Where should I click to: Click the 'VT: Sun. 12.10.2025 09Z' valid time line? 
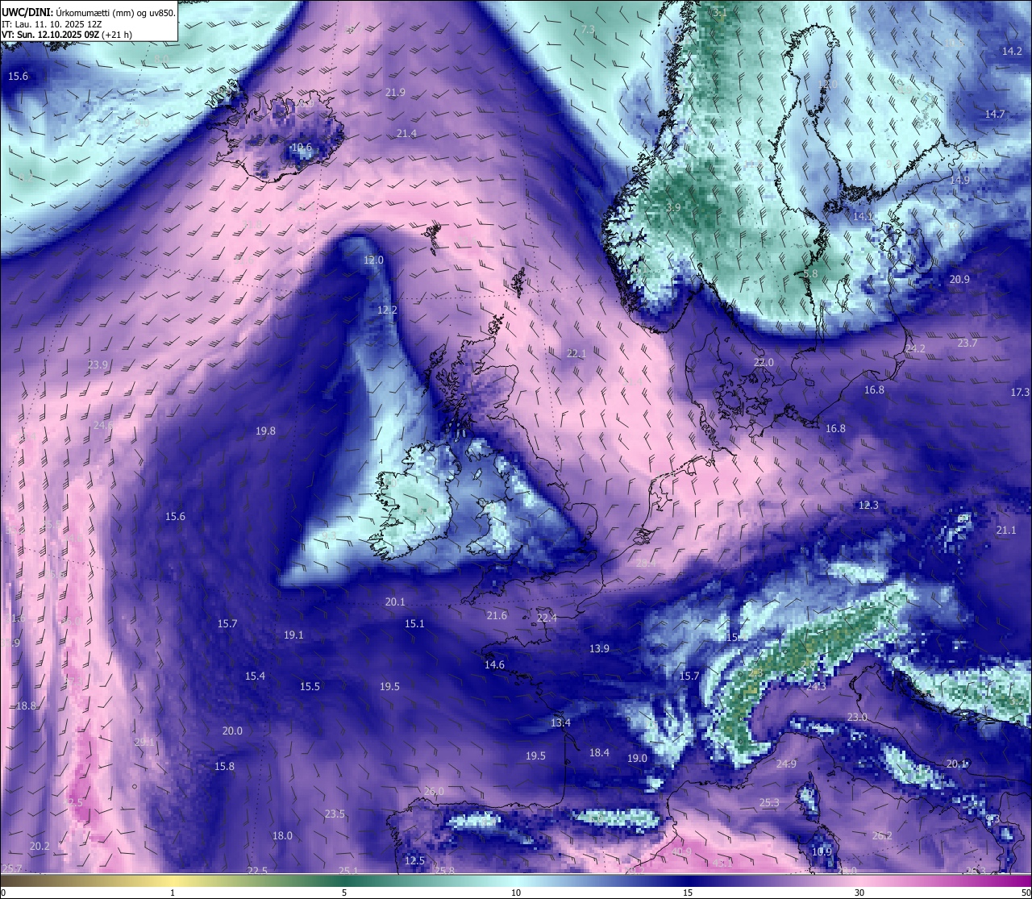click(x=67, y=35)
